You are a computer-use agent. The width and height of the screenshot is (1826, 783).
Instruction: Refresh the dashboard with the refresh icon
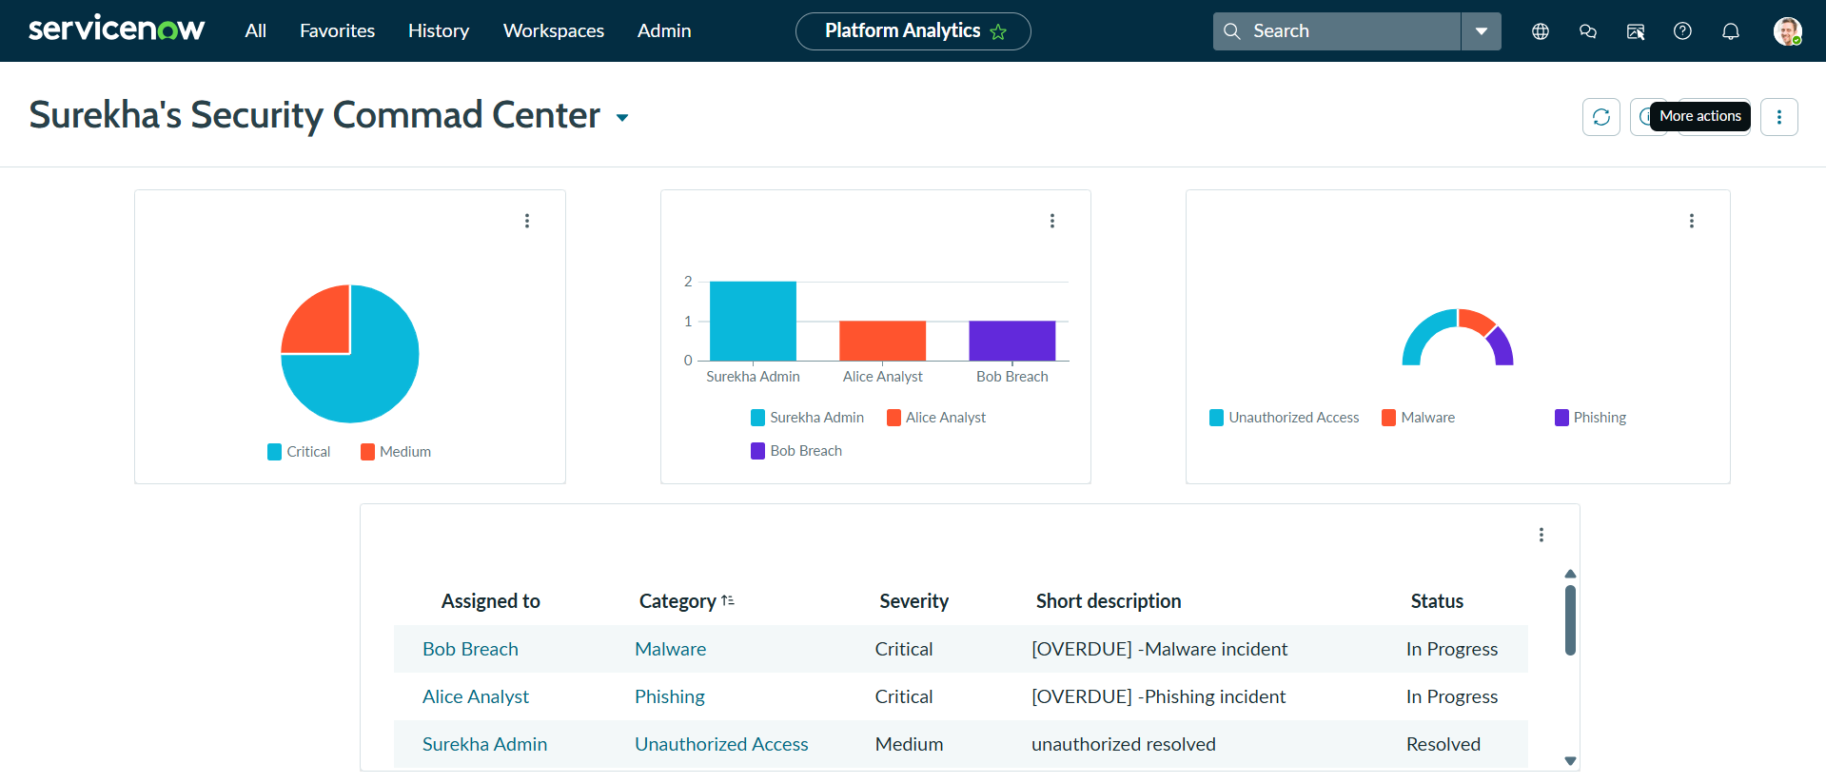1600,117
